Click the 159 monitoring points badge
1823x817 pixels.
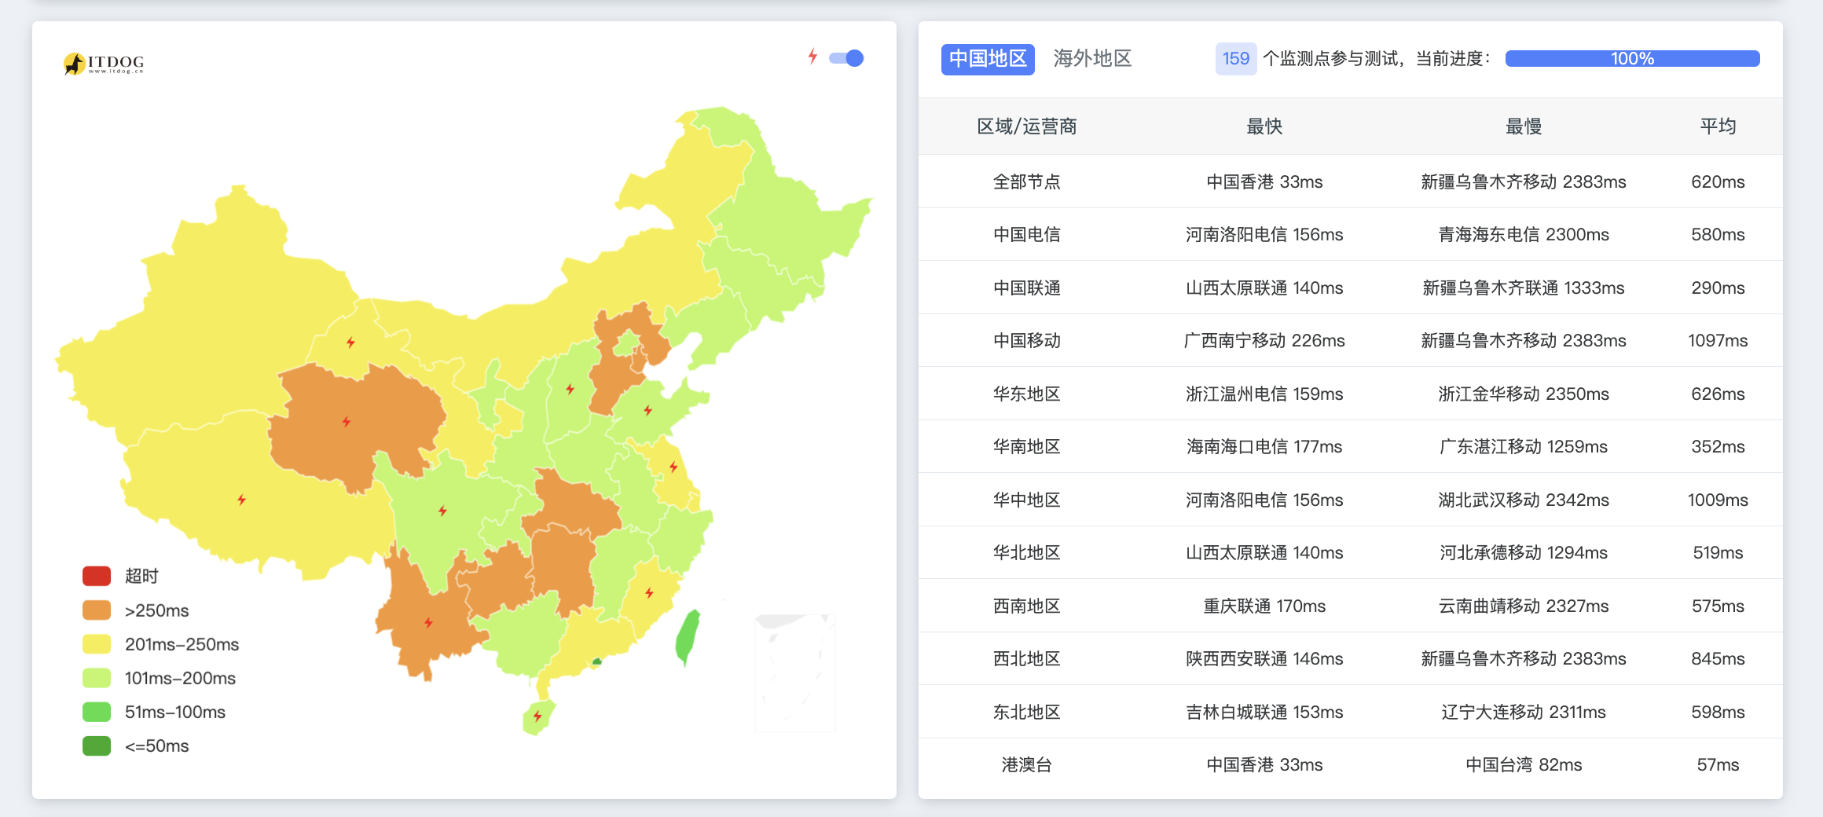pos(1235,59)
